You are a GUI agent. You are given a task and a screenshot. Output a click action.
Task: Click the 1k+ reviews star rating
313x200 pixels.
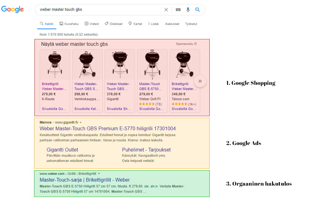[x=184, y=104]
